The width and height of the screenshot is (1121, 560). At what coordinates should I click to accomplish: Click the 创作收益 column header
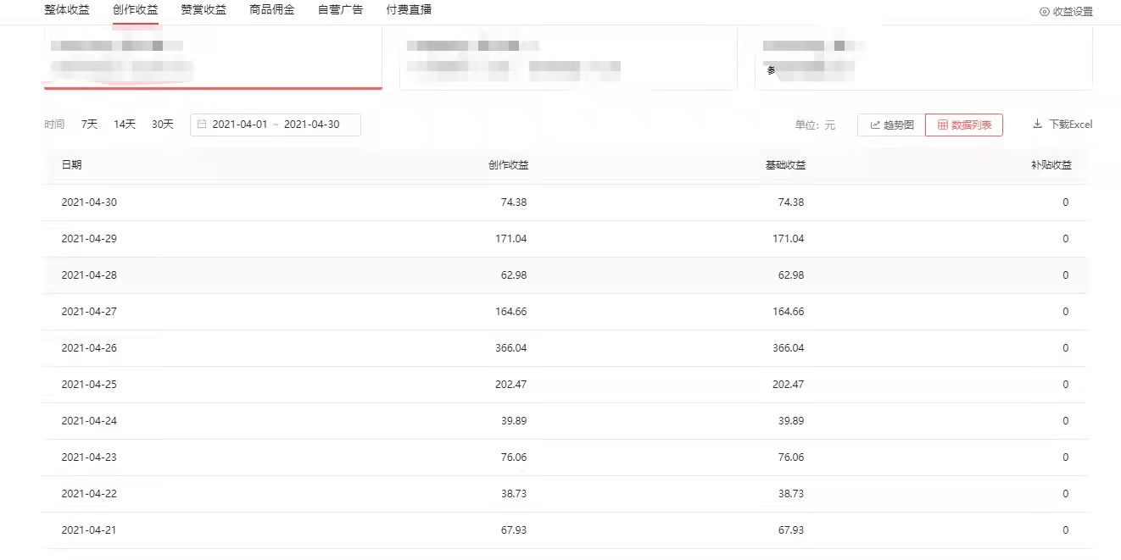[508, 165]
